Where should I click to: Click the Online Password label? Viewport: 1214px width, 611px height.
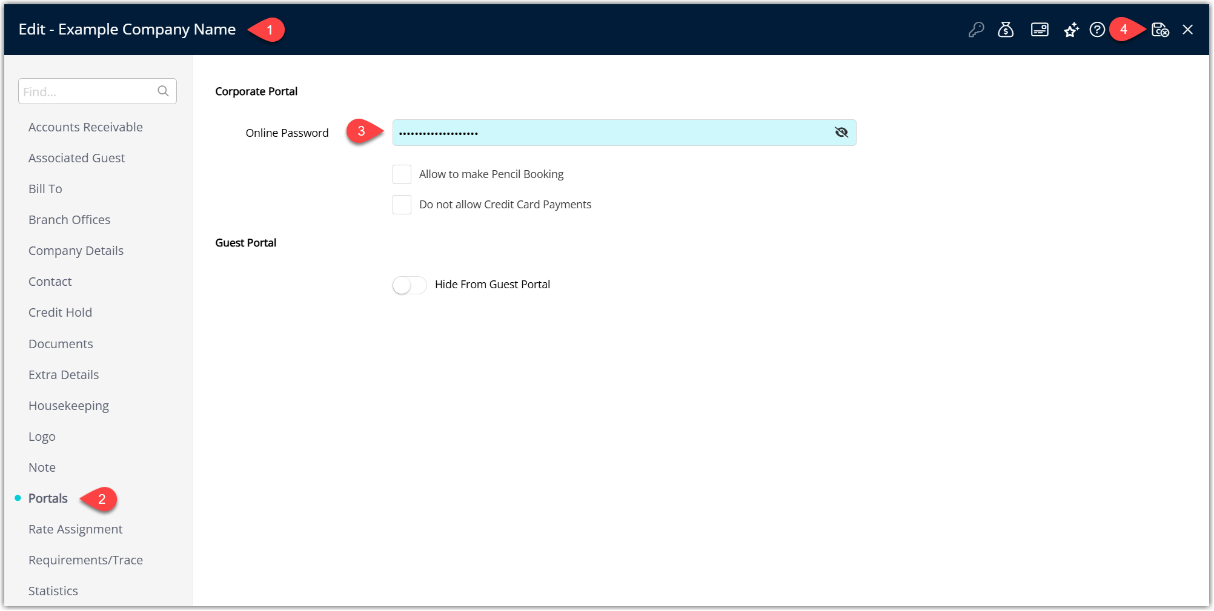coord(287,133)
